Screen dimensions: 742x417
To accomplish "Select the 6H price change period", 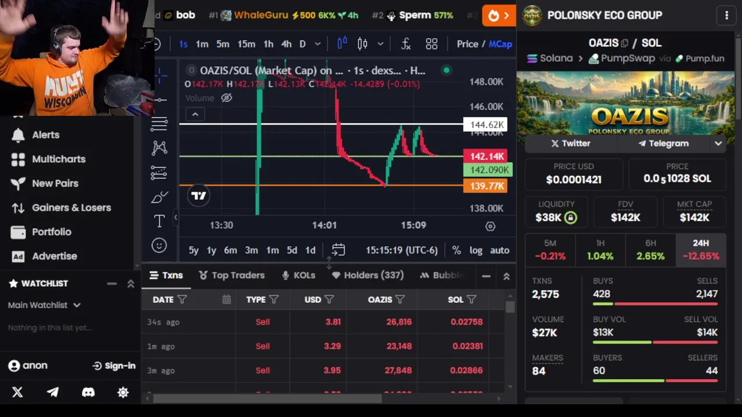I will coord(650,250).
